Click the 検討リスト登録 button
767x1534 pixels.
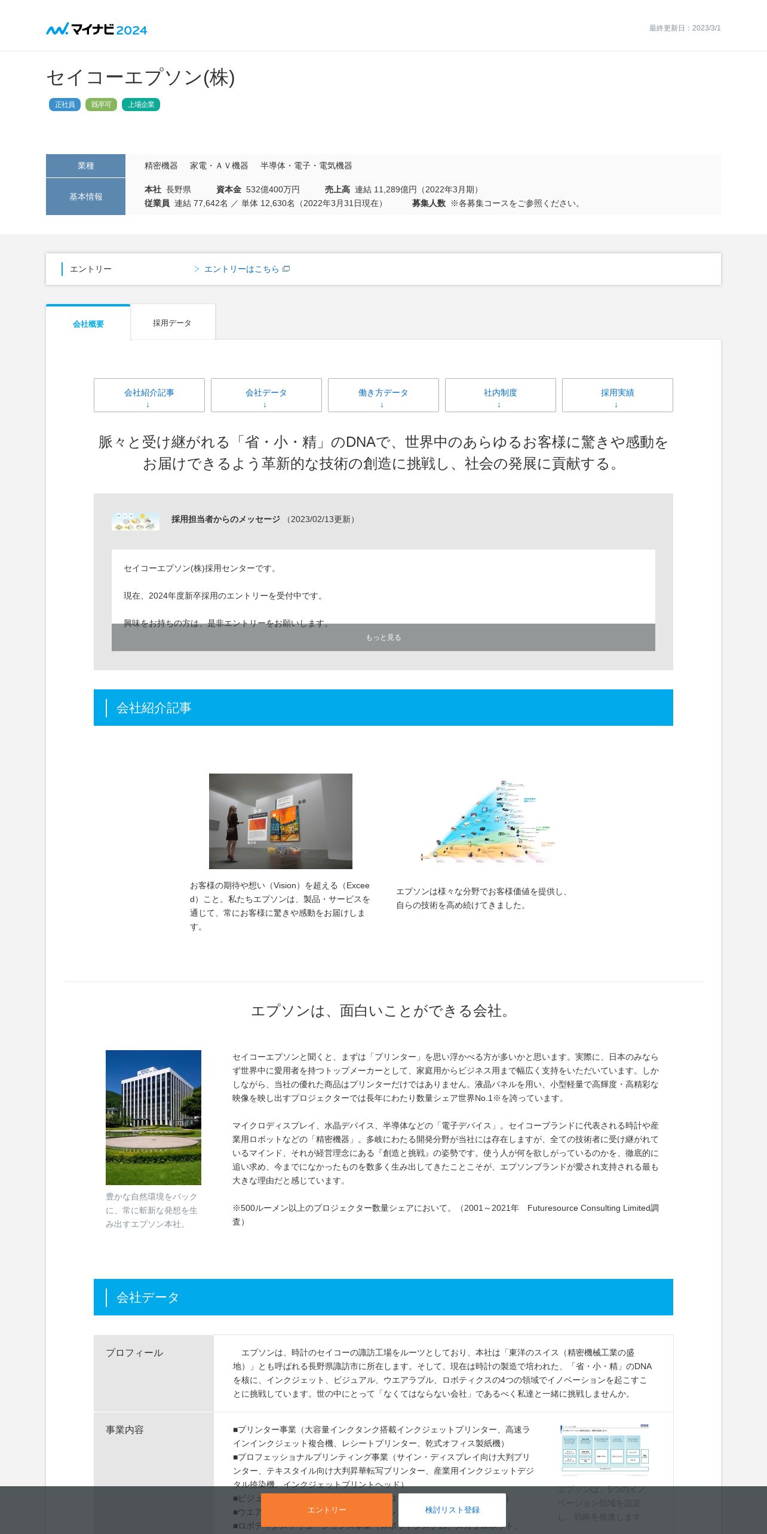click(x=452, y=1510)
